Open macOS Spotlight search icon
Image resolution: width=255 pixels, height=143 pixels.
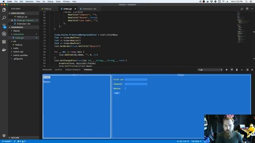pos(247,2)
